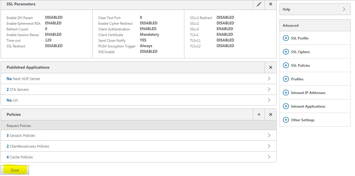
Task: Add SSL Profile from the Advanced panel
Action: click(286, 38)
